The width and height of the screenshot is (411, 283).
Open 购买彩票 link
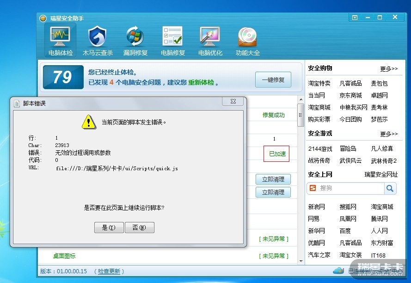pyautogui.click(x=319, y=120)
